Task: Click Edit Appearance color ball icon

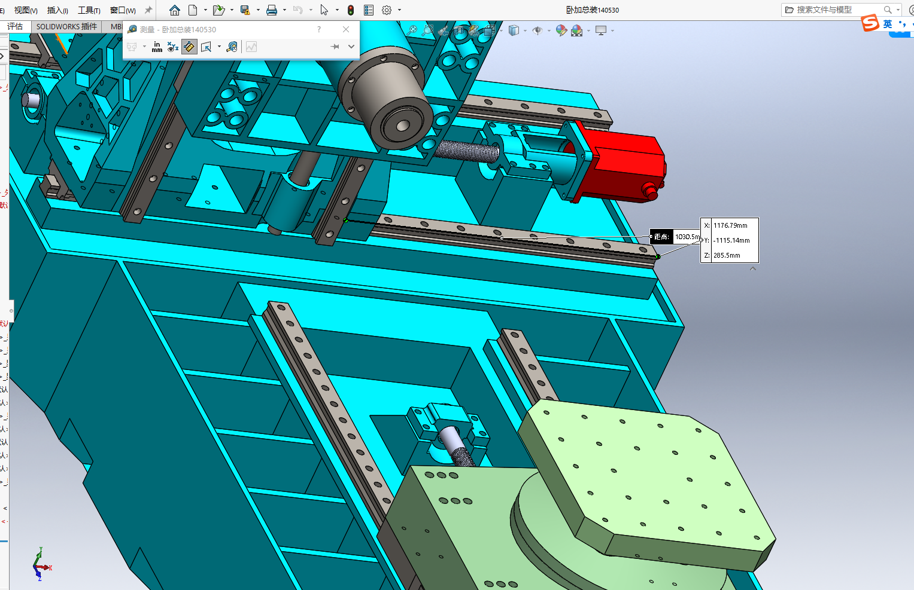Action: pyautogui.click(x=561, y=30)
